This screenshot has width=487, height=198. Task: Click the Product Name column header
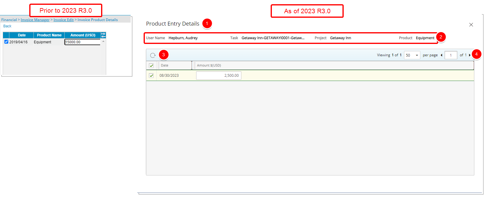49,35
